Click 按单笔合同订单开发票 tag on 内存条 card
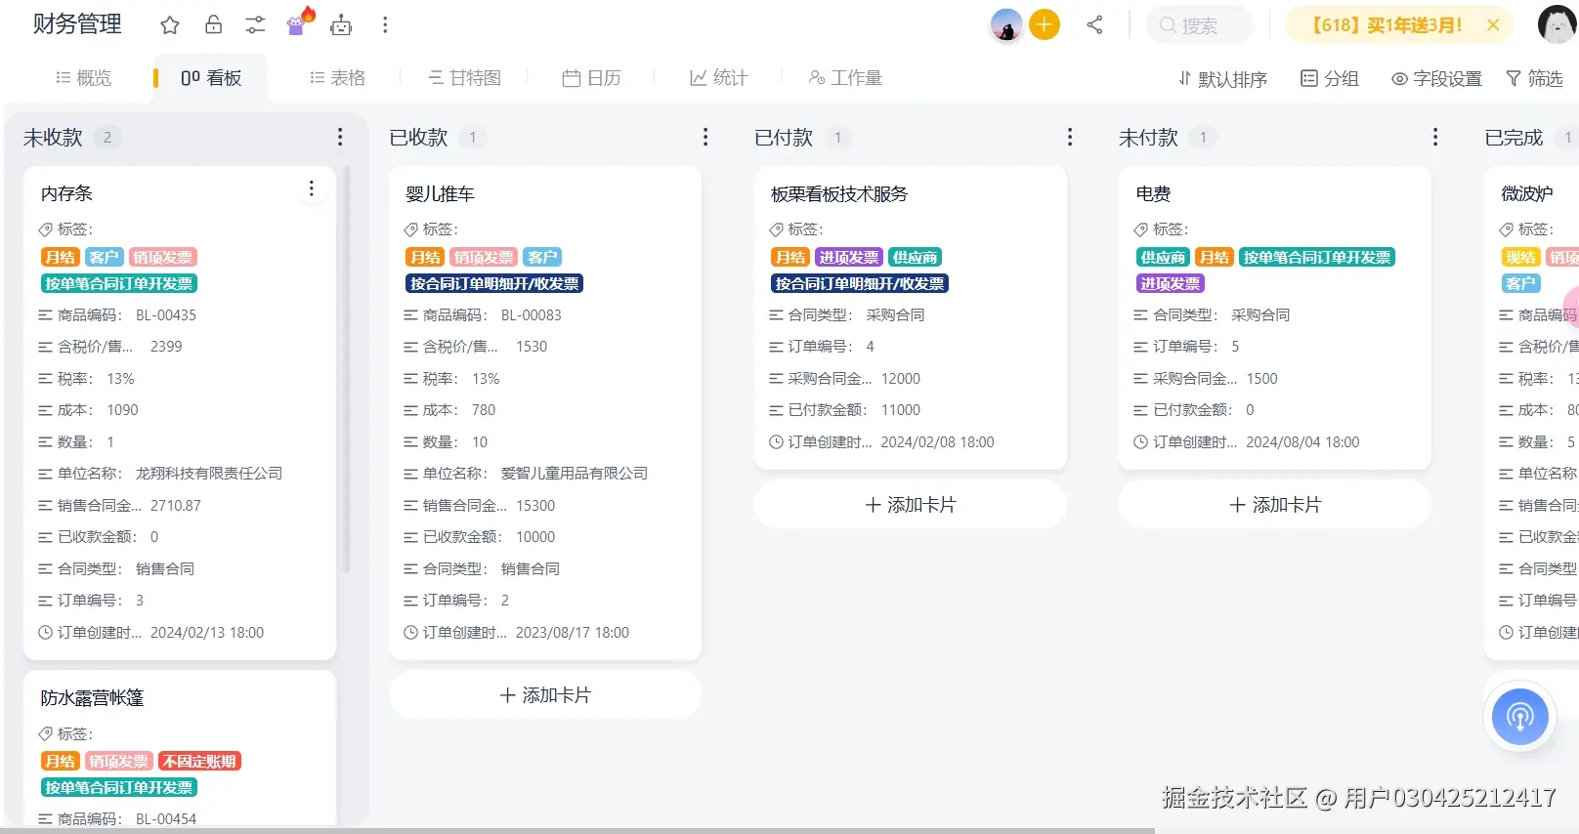The width and height of the screenshot is (1579, 834). (119, 283)
